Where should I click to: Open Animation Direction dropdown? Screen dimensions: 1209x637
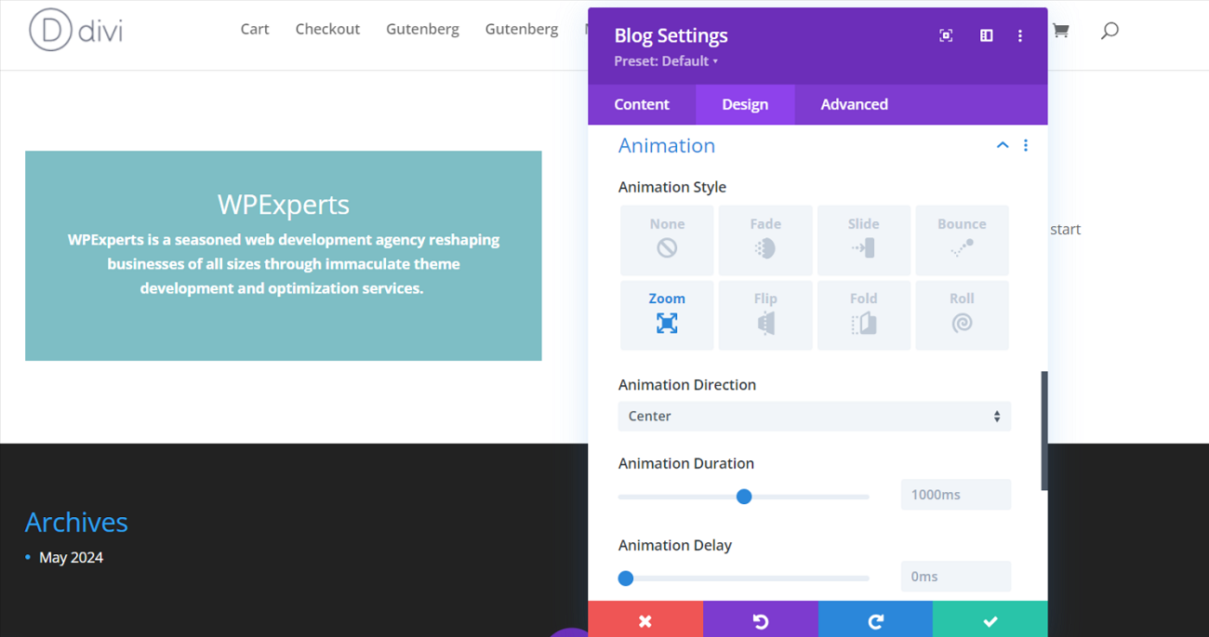815,416
